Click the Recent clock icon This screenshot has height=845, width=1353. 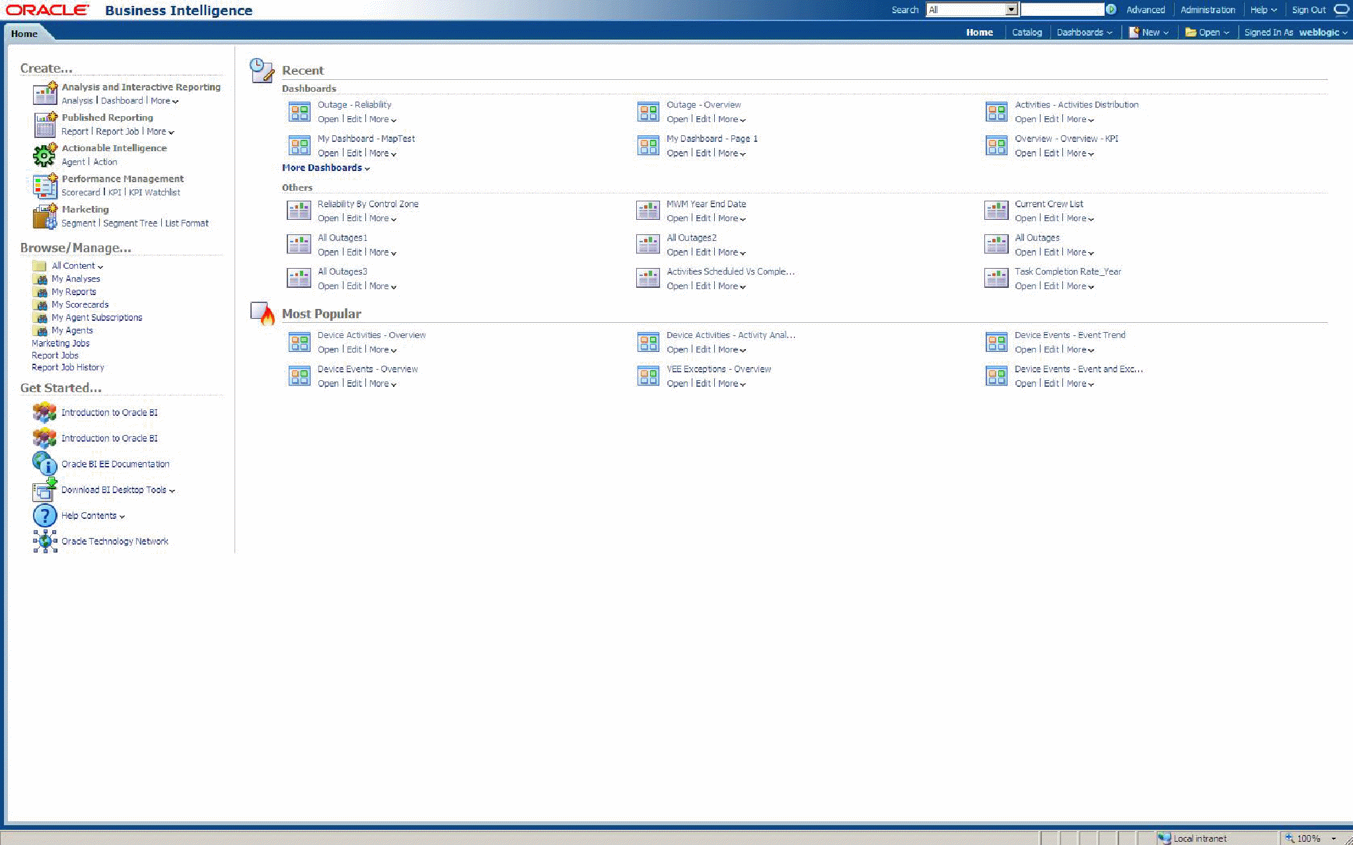pos(262,70)
